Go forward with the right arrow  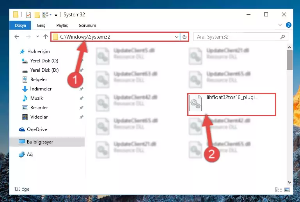pyautogui.click(x=28, y=37)
